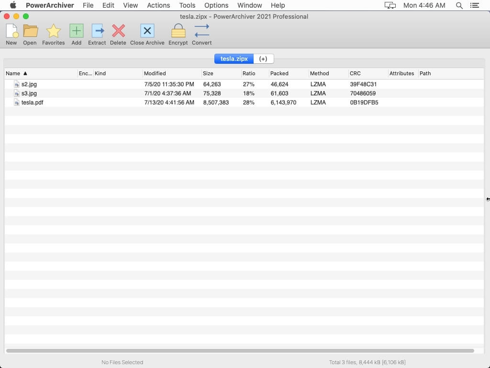
Task: Open the View menu
Action: point(130,5)
